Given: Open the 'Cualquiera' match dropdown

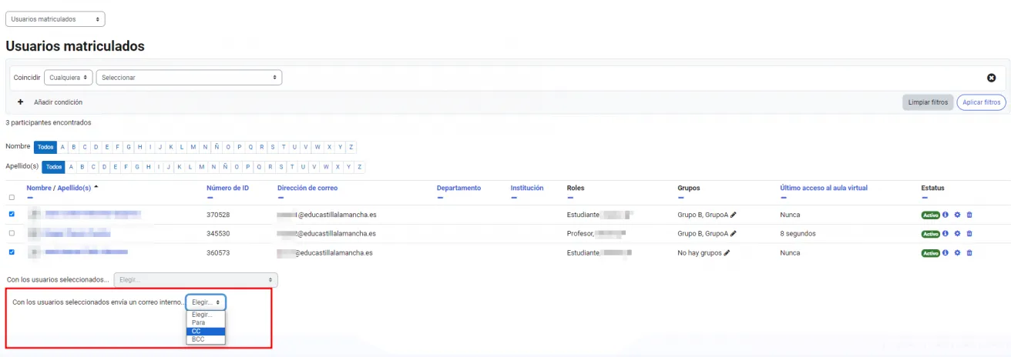Looking at the screenshot, I should point(68,78).
